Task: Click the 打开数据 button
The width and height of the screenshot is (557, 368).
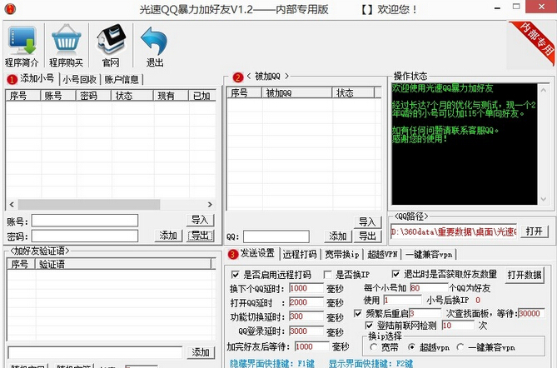Action: click(x=525, y=275)
